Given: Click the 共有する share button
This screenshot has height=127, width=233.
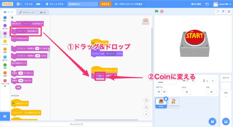Looking at the screenshot, I should coord(105,4).
